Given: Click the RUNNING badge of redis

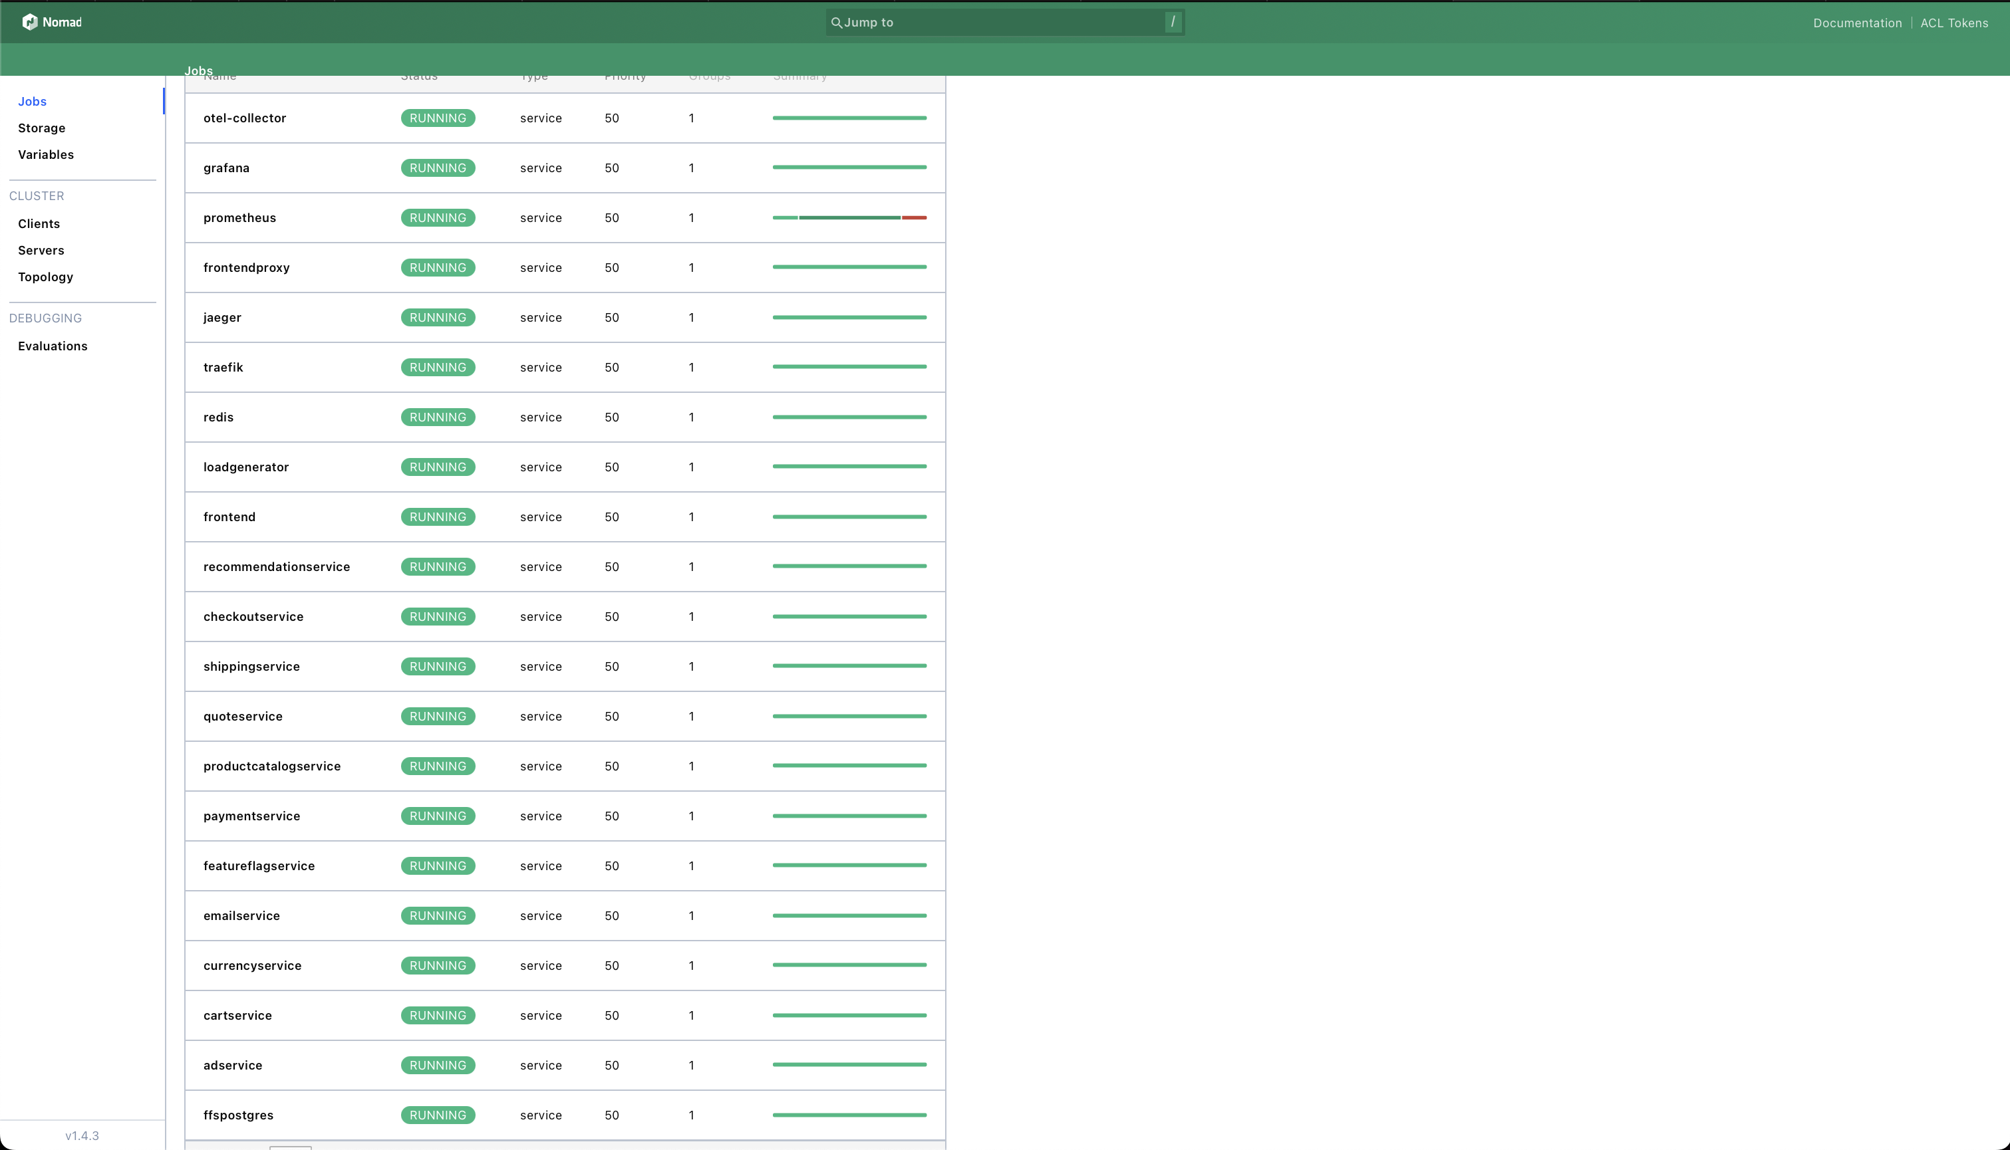Looking at the screenshot, I should tap(438, 416).
